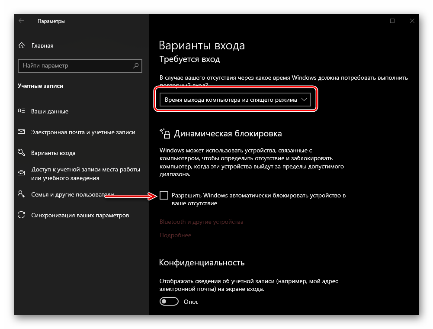Click the family users icon
Viewport: 433px width, 329px height.
coord(21,194)
